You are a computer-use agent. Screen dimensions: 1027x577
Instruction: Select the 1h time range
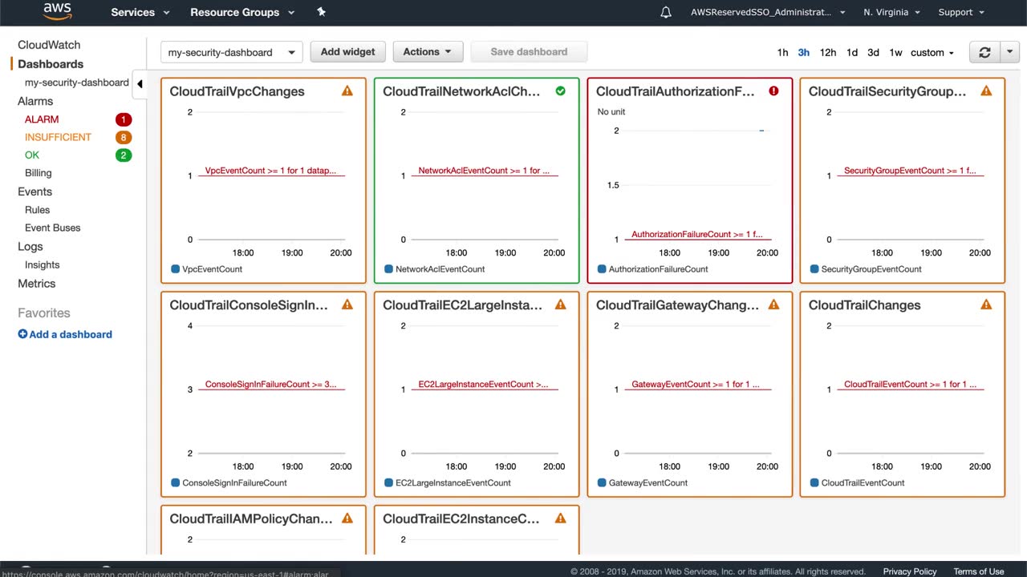coord(782,52)
